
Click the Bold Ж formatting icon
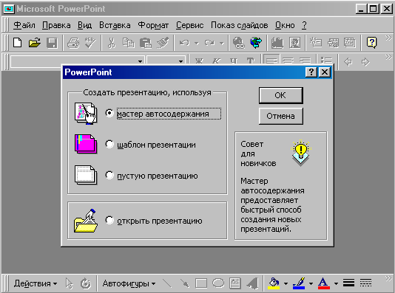tap(199, 61)
